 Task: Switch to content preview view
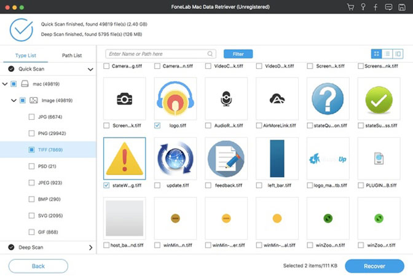pos(398,54)
